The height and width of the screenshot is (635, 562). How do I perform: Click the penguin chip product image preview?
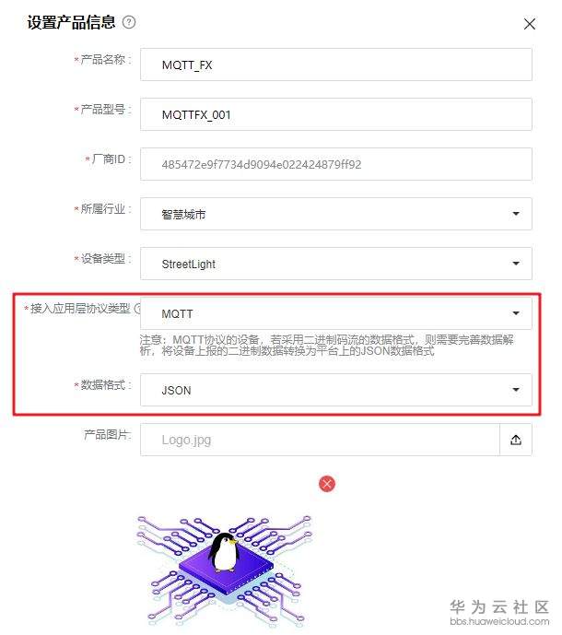coord(225,572)
